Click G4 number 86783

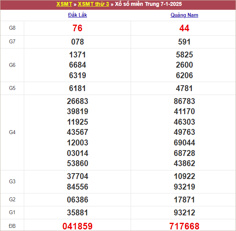pos(184,101)
